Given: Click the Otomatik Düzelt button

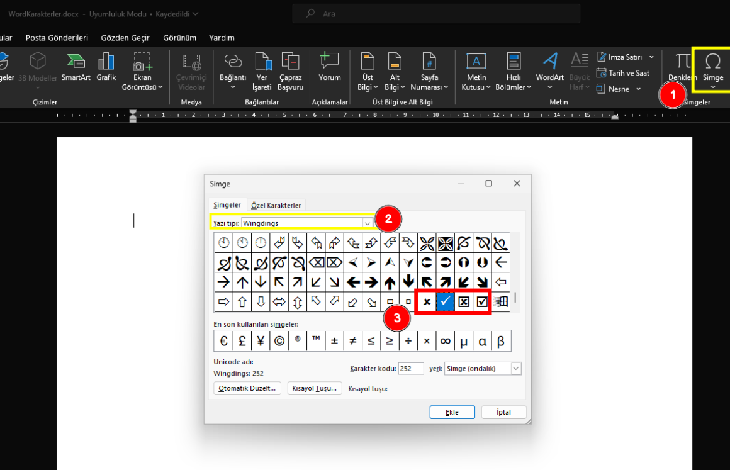Looking at the screenshot, I should coord(247,388).
